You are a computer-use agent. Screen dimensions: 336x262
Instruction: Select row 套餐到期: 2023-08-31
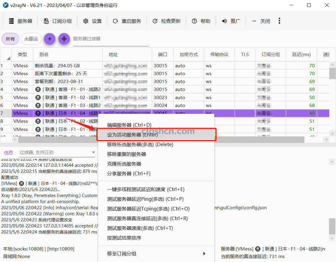click(165, 82)
